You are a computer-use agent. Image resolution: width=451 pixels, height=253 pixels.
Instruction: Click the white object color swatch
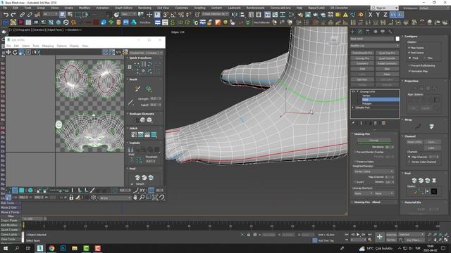397,39
